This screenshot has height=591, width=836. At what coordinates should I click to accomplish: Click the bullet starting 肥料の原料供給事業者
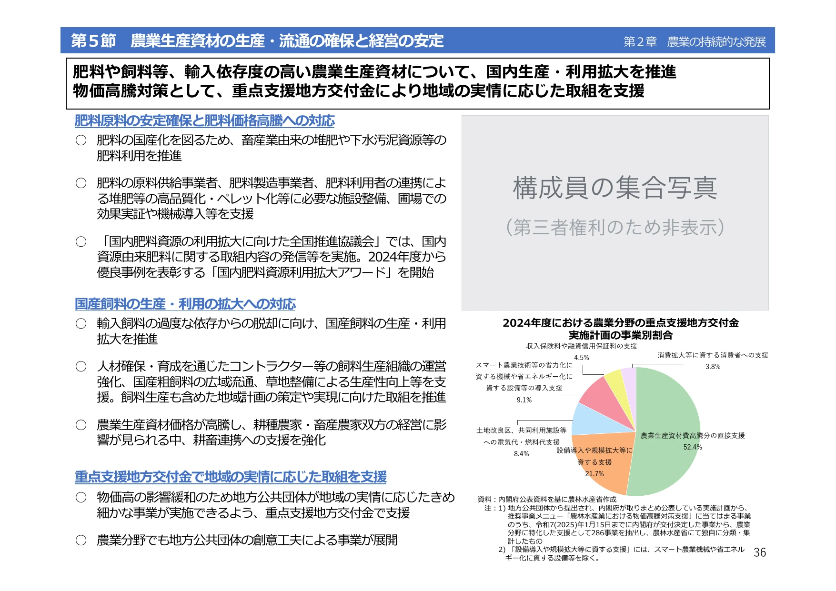pyautogui.click(x=261, y=199)
